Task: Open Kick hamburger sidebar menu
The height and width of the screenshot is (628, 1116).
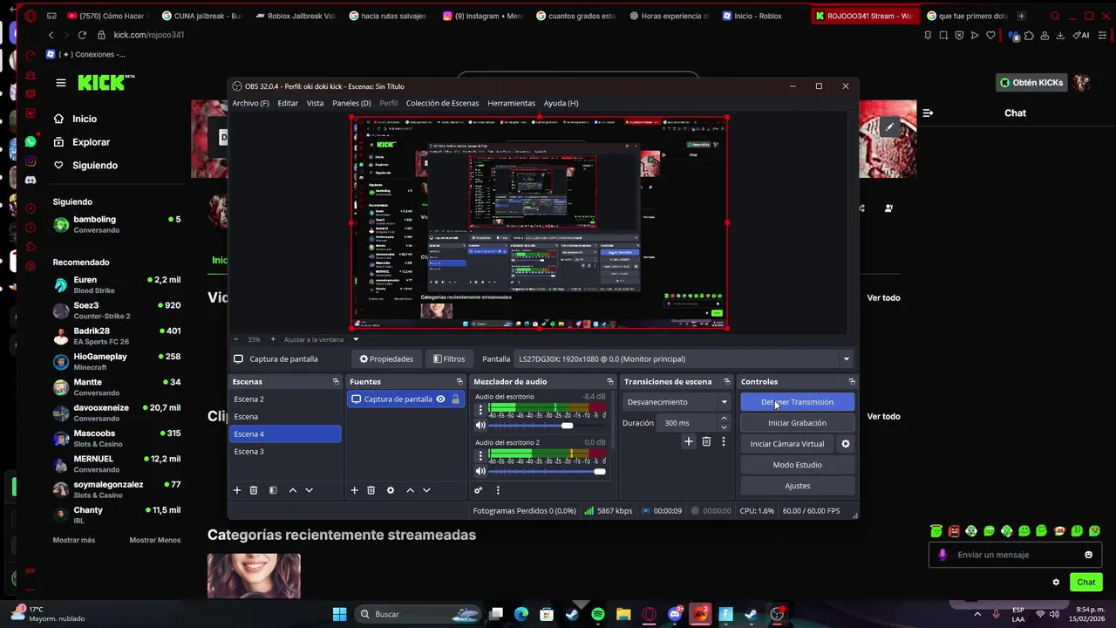Action: [61, 83]
